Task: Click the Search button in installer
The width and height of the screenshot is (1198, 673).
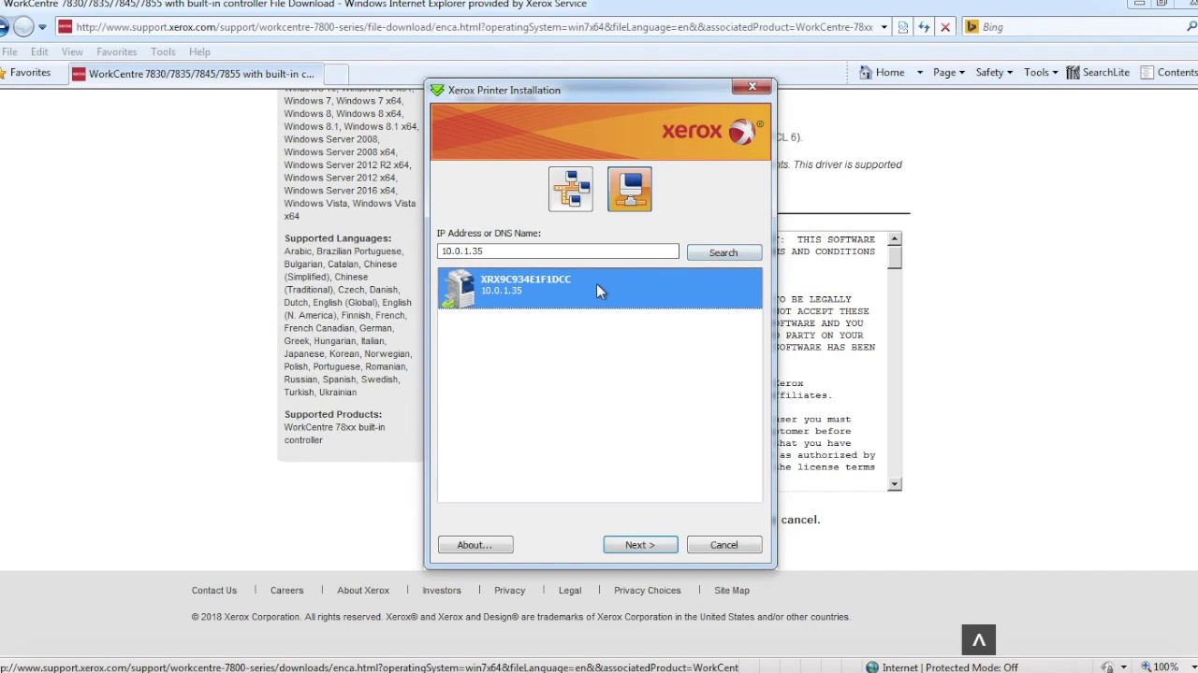Action: 723,252
